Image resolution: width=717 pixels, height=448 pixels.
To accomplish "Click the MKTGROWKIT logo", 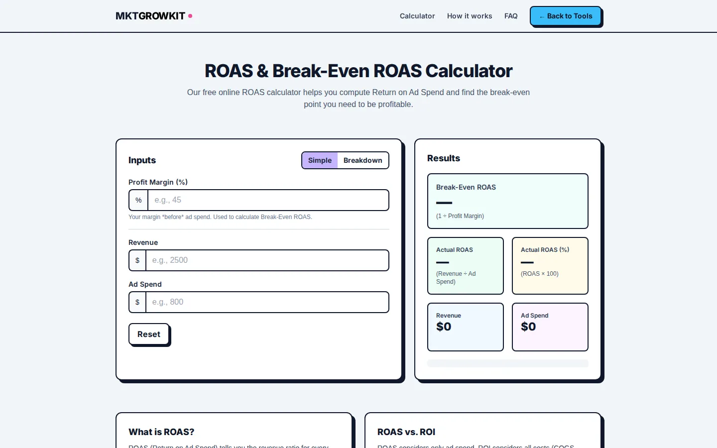I will [154, 16].
